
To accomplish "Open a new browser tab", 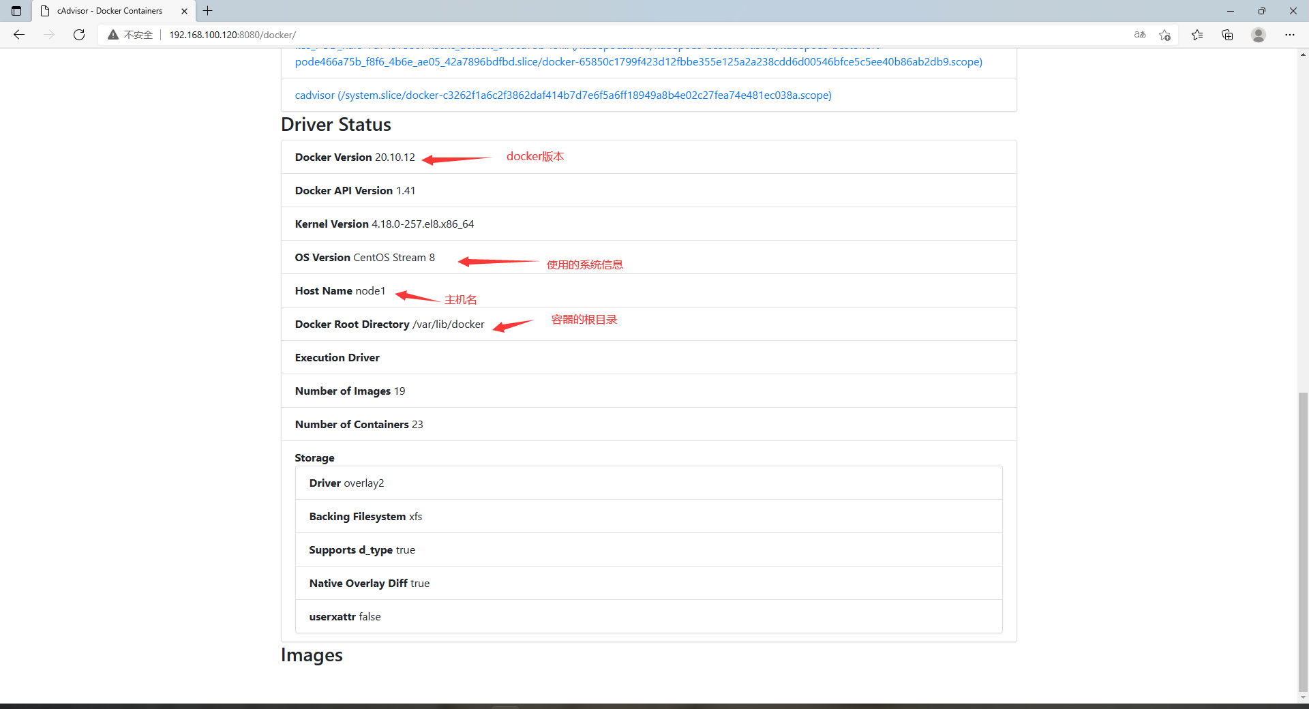I will [x=208, y=11].
